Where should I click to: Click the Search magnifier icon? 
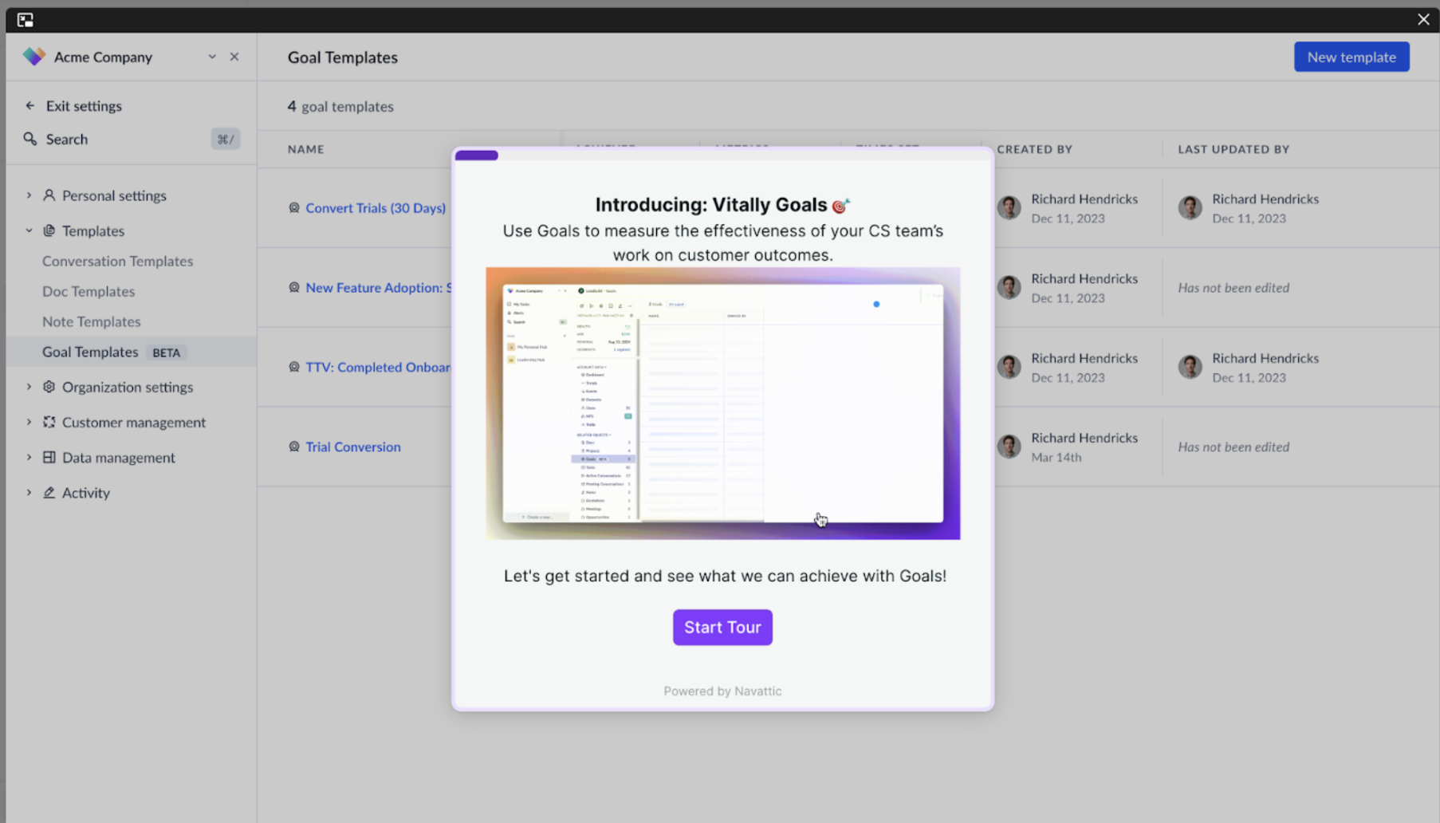(30, 139)
